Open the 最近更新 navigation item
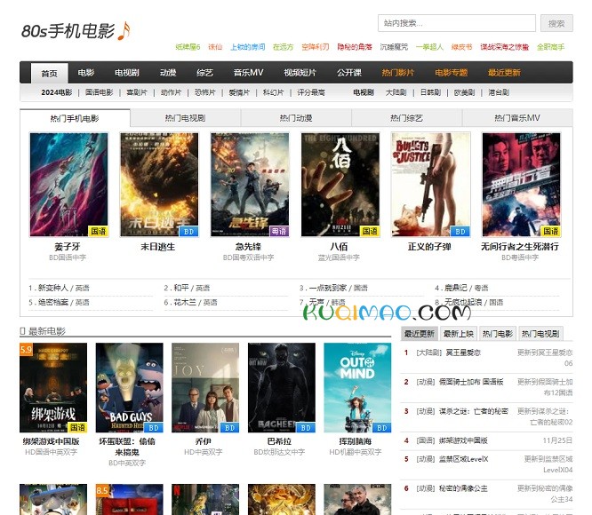 click(x=504, y=73)
